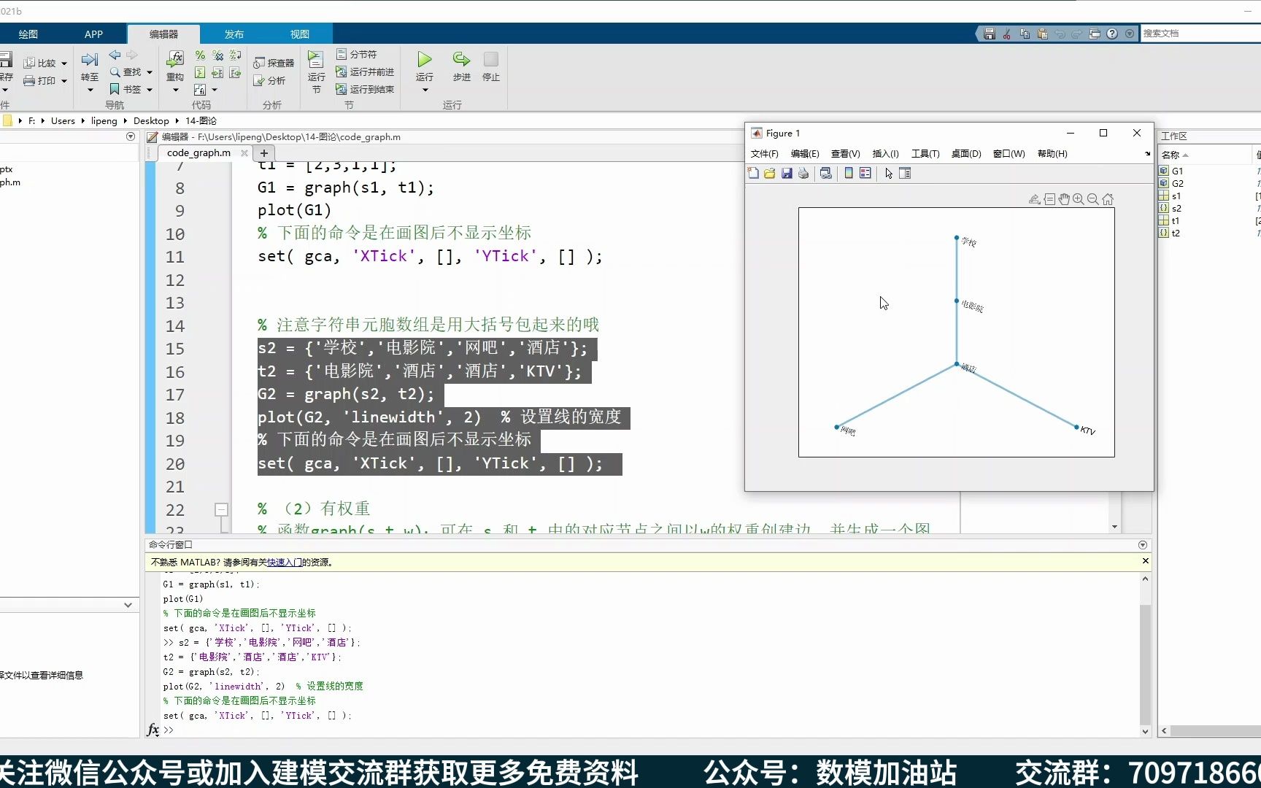This screenshot has height=788, width=1261.
Task: Open the Compare (比较) dropdown arrow
Action: (64, 63)
